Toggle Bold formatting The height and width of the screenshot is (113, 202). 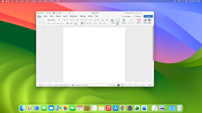tap(48, 23)
